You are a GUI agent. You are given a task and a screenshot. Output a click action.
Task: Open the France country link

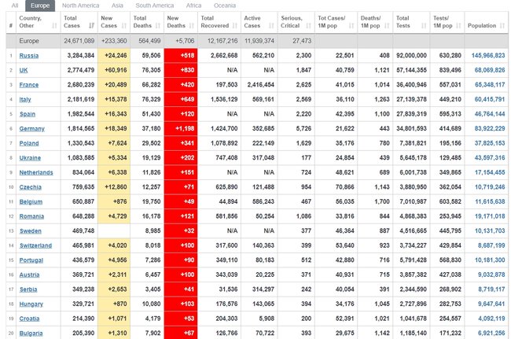click(x=28, y=85)
